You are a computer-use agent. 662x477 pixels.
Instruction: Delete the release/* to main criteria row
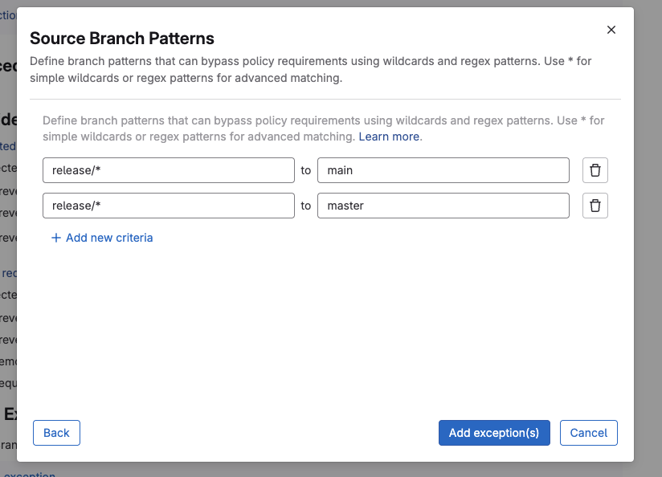[x=595, y=170]
